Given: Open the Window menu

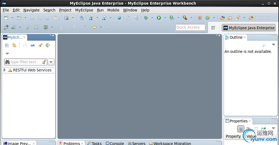Looking at the screenshot, I should tap(130, 10).
